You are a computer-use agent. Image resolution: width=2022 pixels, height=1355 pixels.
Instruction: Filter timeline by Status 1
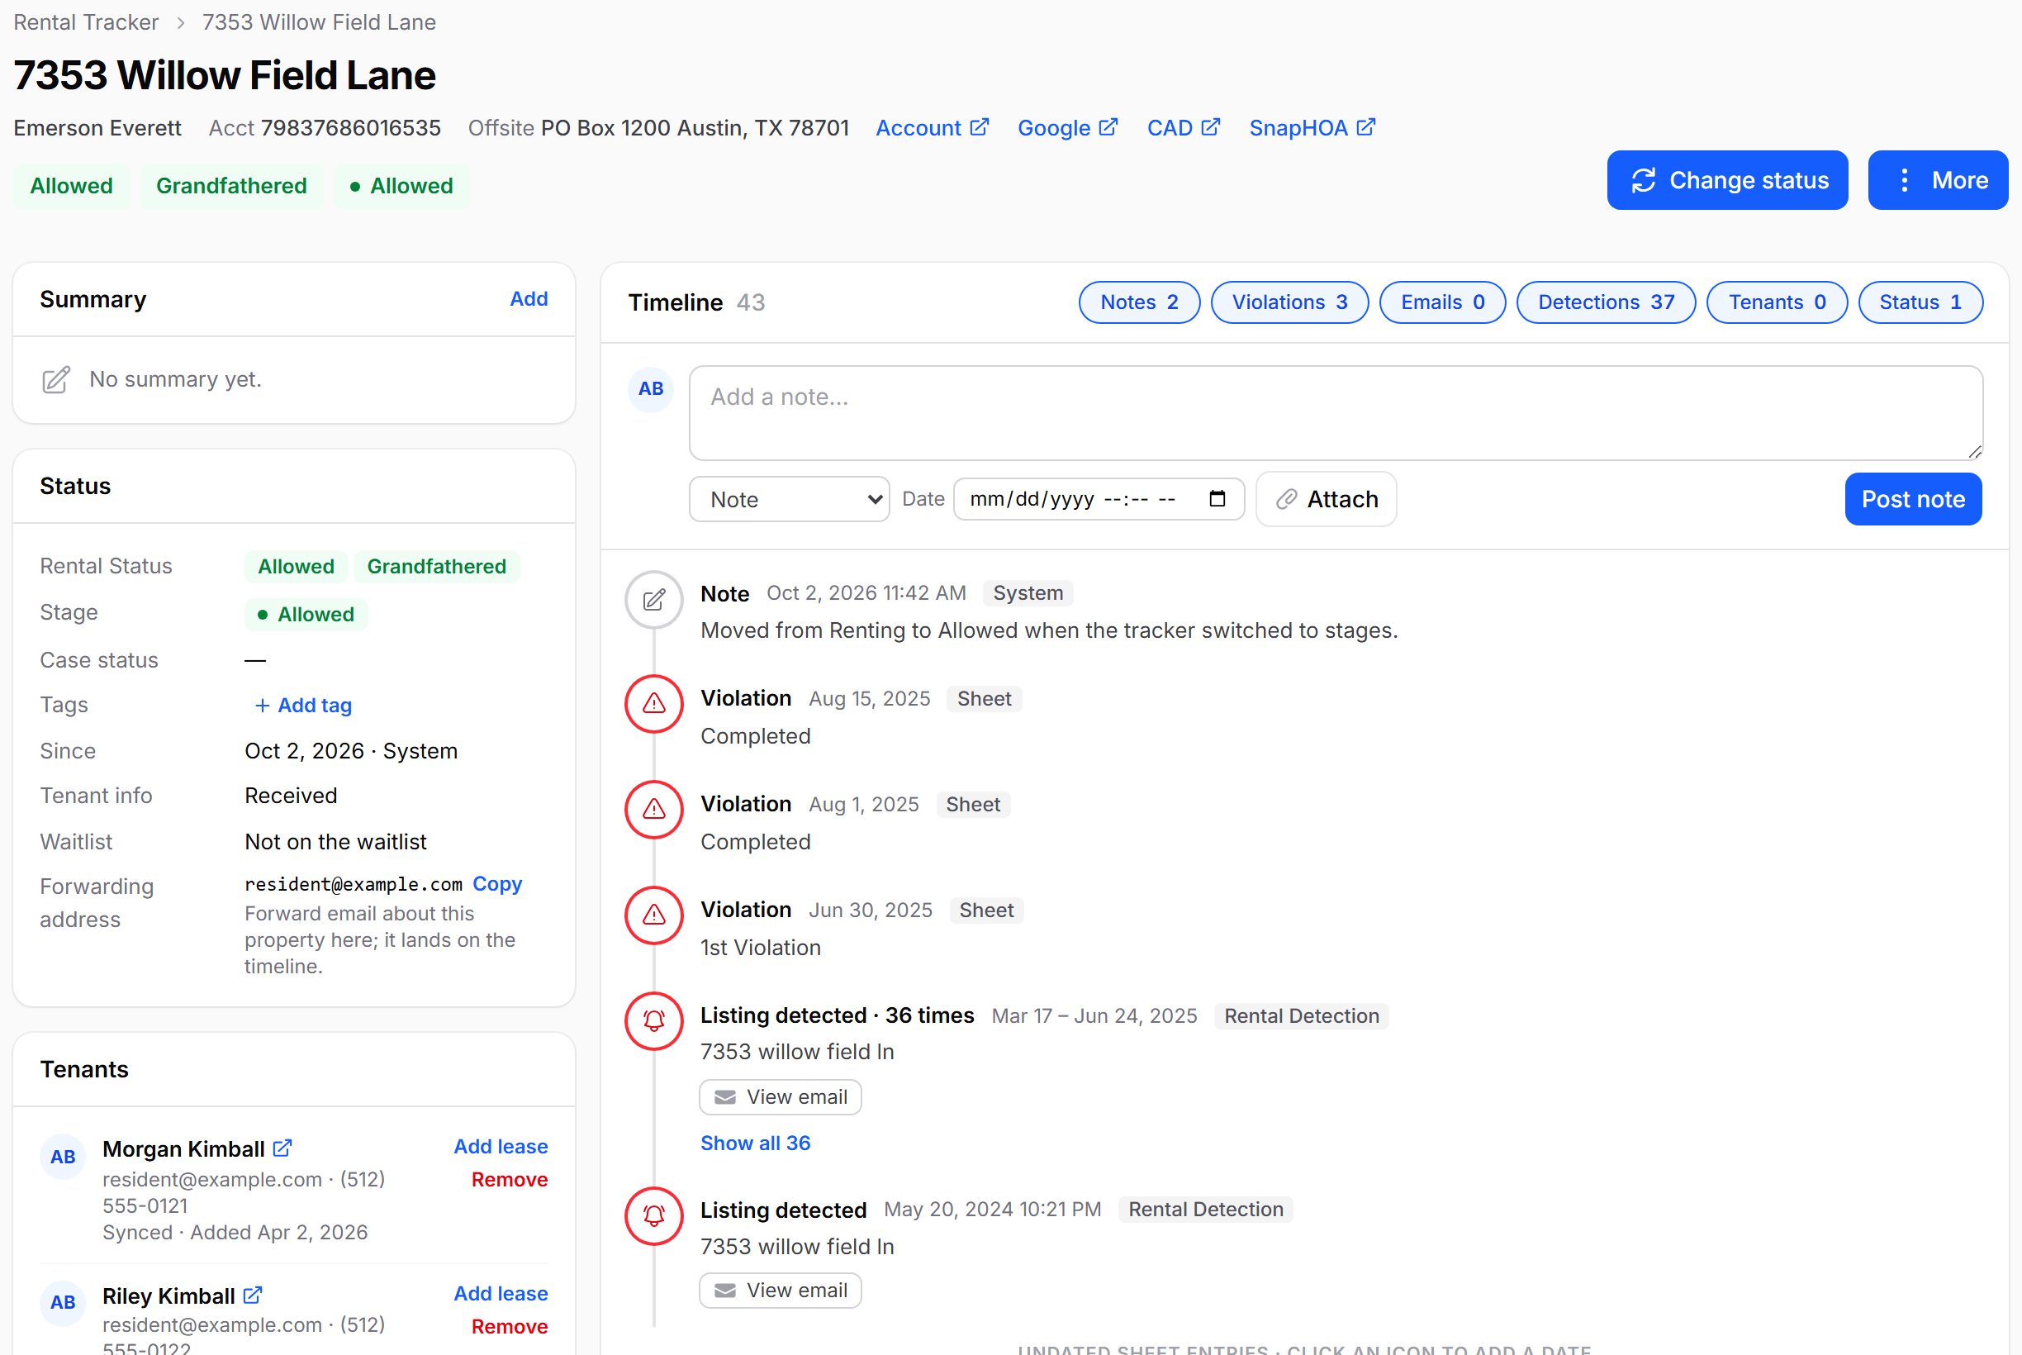tap(1920, 302)
